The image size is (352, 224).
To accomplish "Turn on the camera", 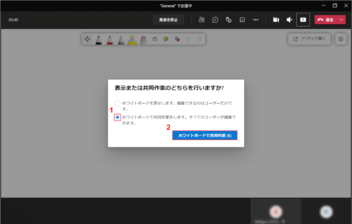I will coord(276,20).
